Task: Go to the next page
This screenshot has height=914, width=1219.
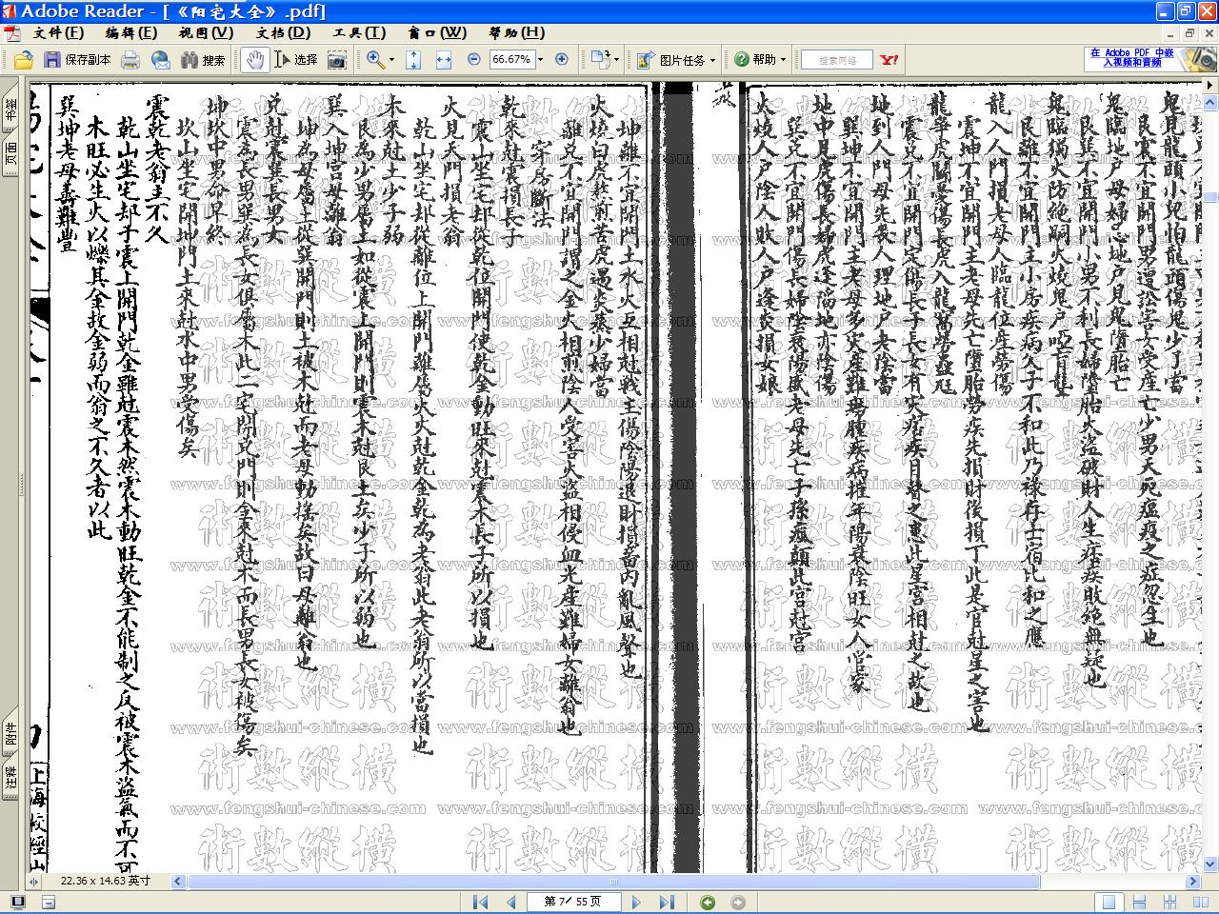Action: point(636,902)
